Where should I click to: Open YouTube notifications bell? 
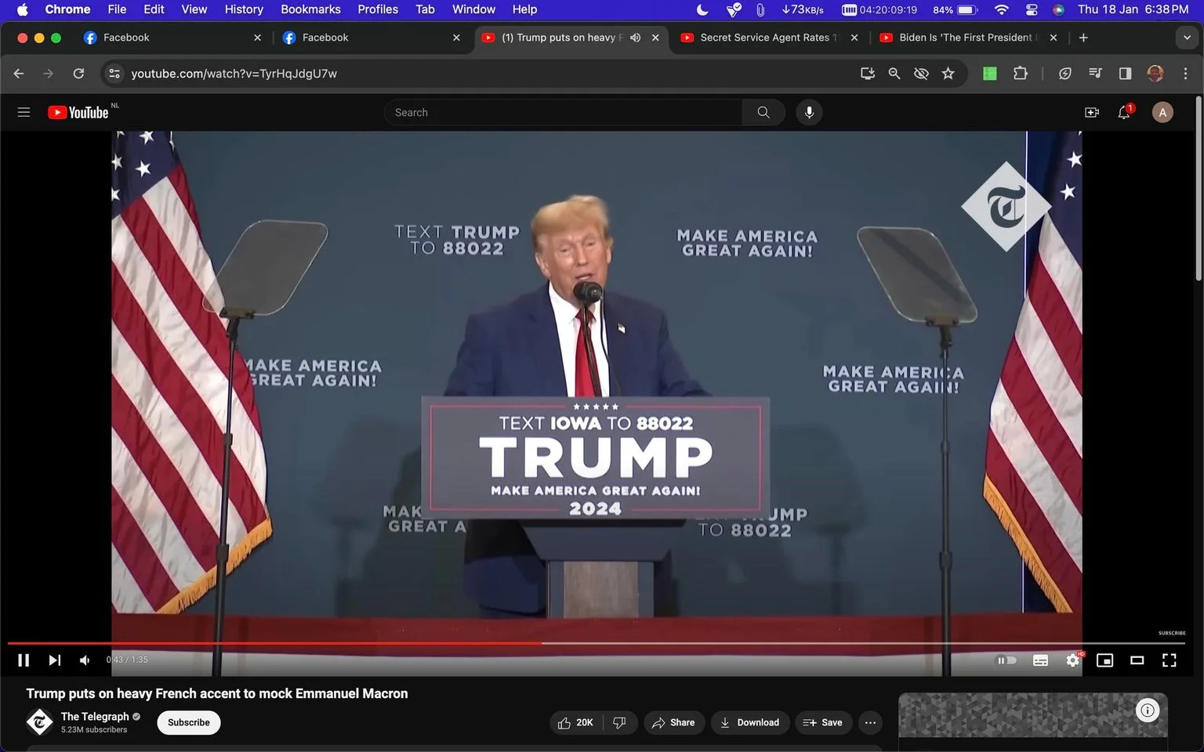(1124, 113)
